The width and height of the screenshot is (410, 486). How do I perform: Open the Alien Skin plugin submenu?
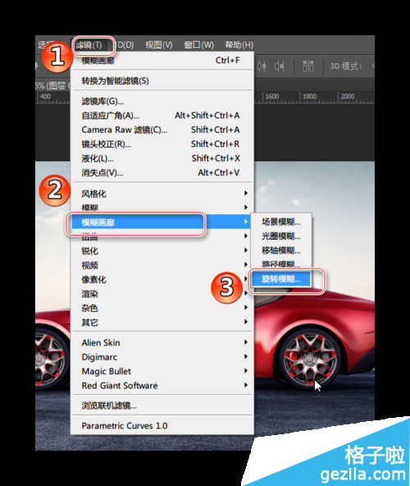click(x=162, y=342)
